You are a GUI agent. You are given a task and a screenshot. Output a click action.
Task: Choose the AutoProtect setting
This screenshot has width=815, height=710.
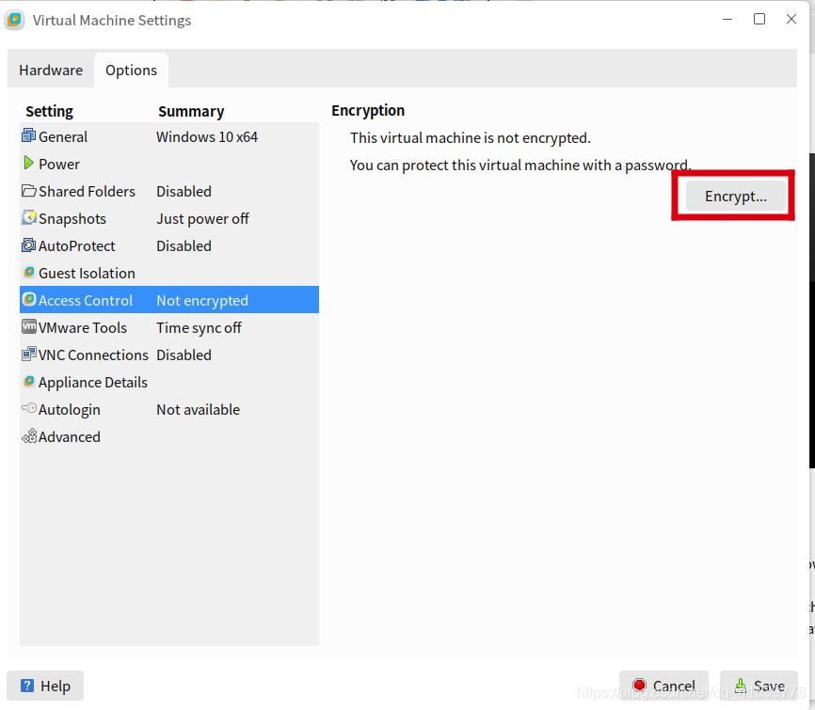[169, 245]
